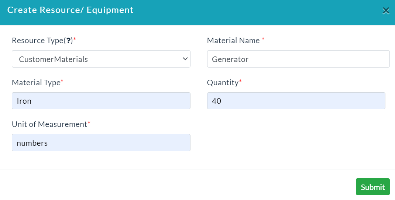Click the question mark help icon beside Resource Type
Image resolution: width=395 pixels, height=200 pixels.
(x=68, y=41)
